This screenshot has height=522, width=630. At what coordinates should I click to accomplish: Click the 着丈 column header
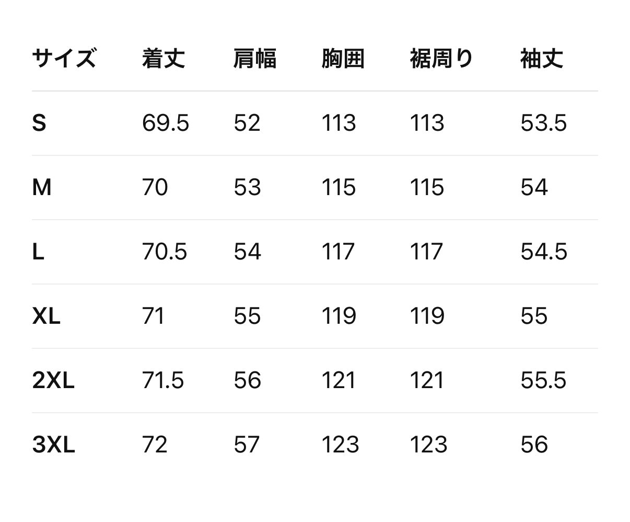click(164, 58)
